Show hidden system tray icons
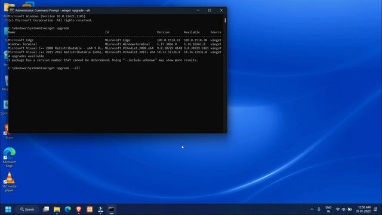Viewport: 382px width, 215px height. [312, 210]
